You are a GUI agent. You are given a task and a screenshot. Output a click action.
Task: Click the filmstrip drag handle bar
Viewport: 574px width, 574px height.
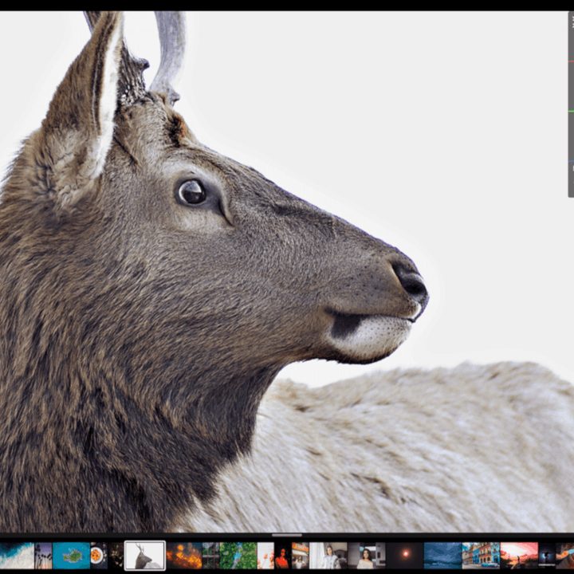point(287,535)
